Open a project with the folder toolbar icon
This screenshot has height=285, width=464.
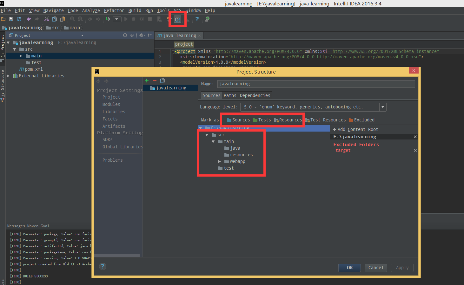point(3,19)
